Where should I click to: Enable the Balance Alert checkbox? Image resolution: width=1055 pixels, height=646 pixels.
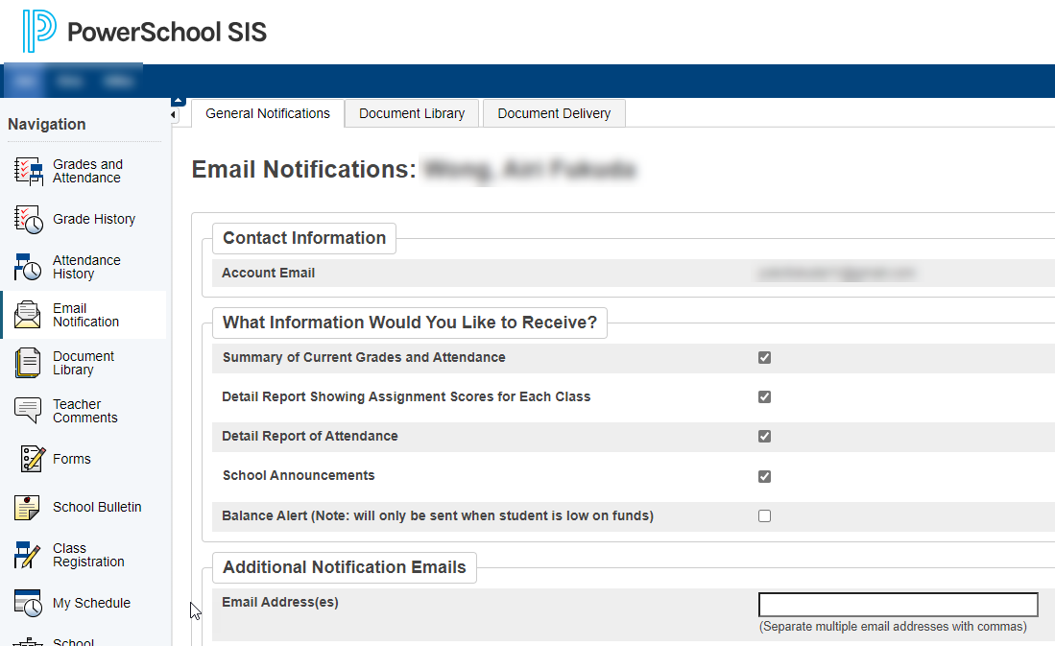coord(764,515)
